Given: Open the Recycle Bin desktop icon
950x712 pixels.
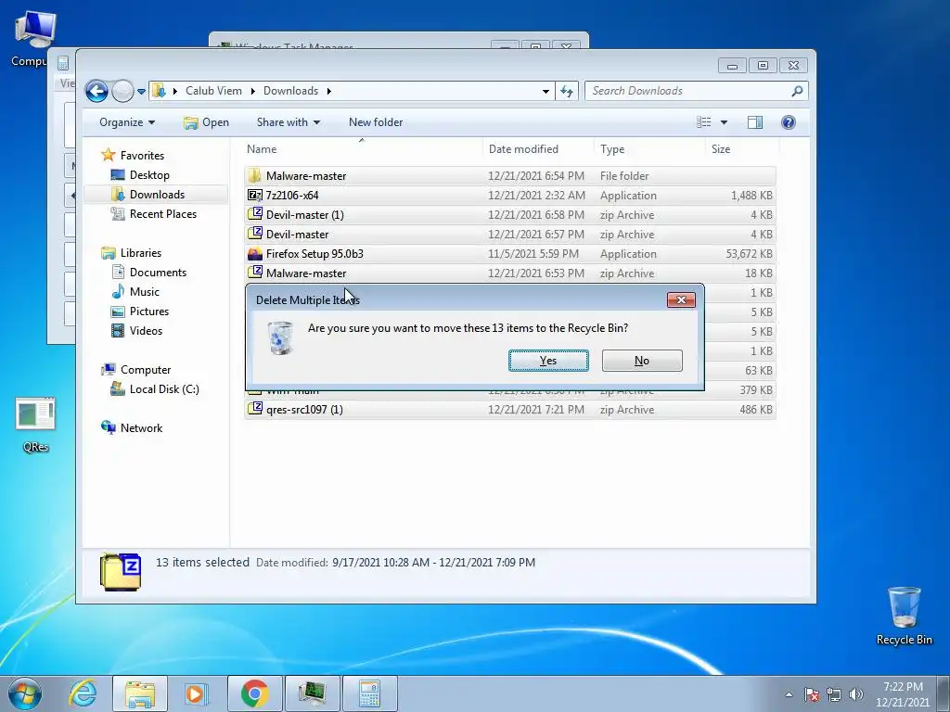Looking at the screenshot, I should pos(904,616).
